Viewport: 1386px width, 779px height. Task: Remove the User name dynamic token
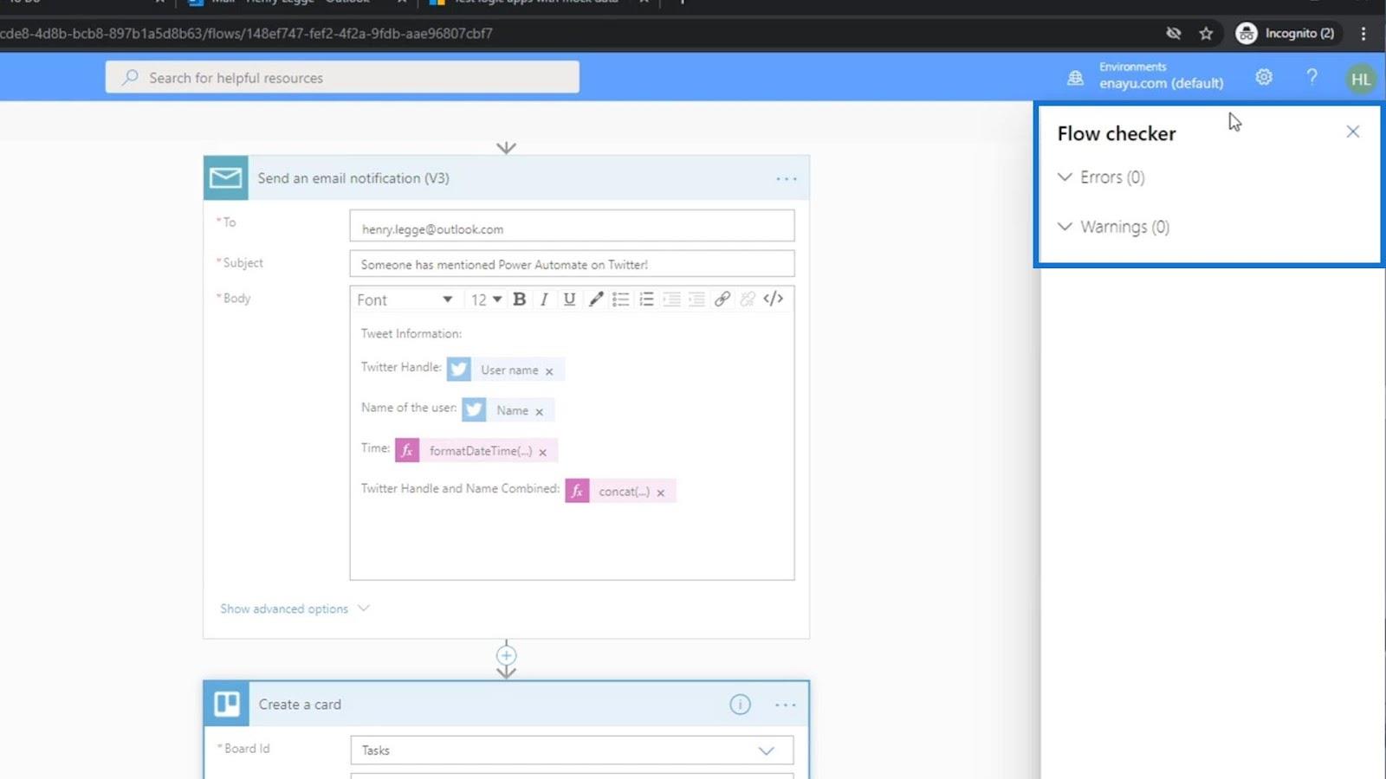[549, 370]
